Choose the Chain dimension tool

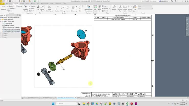coord(10,11)
